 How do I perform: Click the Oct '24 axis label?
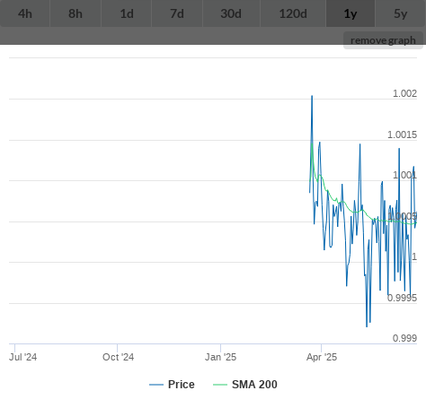(x=118, y=357)
